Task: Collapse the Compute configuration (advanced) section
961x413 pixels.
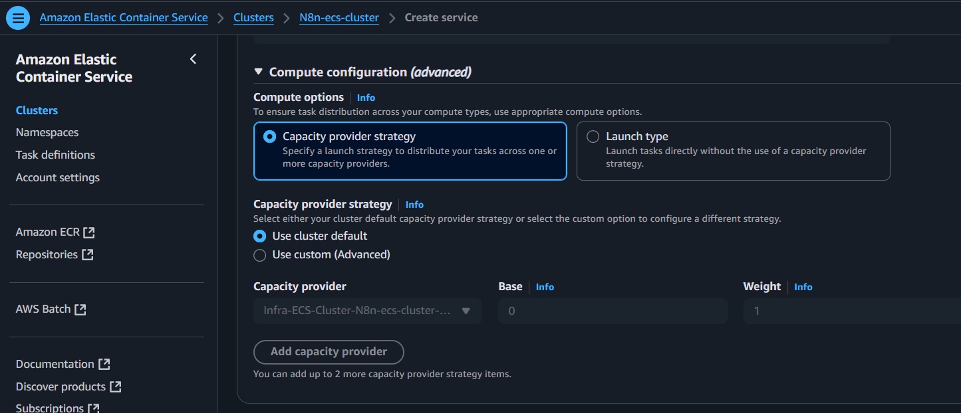Action: pos(259,72)
